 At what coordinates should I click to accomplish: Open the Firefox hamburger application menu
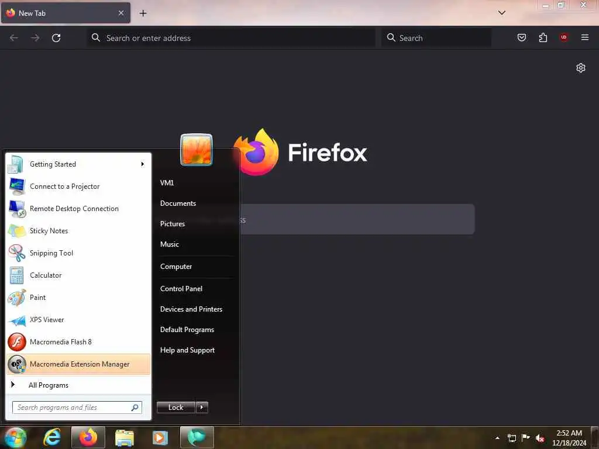(x=585, y=37)
